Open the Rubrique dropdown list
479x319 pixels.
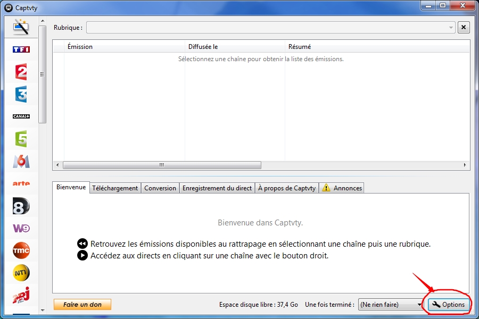271,28
